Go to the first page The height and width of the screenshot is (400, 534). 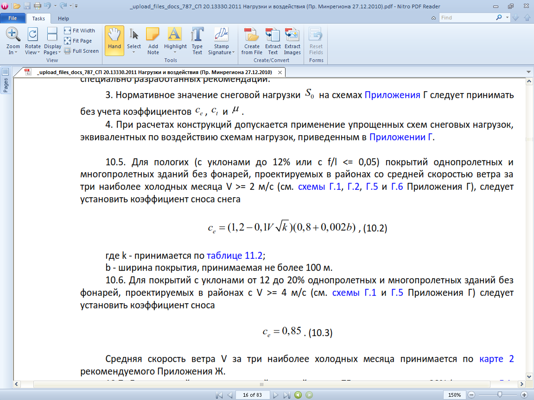pyautogui.click(x=219, y=395)
